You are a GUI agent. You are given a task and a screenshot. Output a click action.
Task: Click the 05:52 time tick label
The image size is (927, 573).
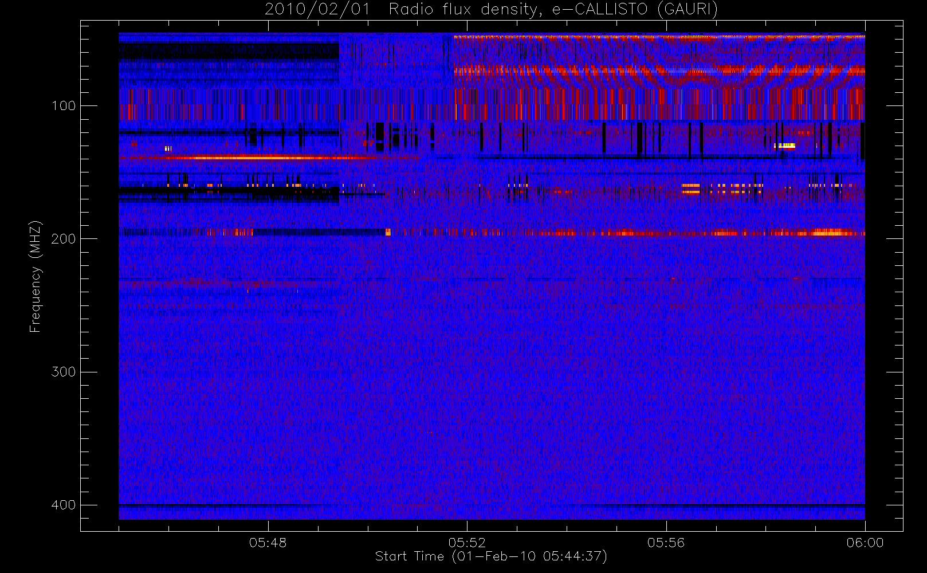(467, 543)
